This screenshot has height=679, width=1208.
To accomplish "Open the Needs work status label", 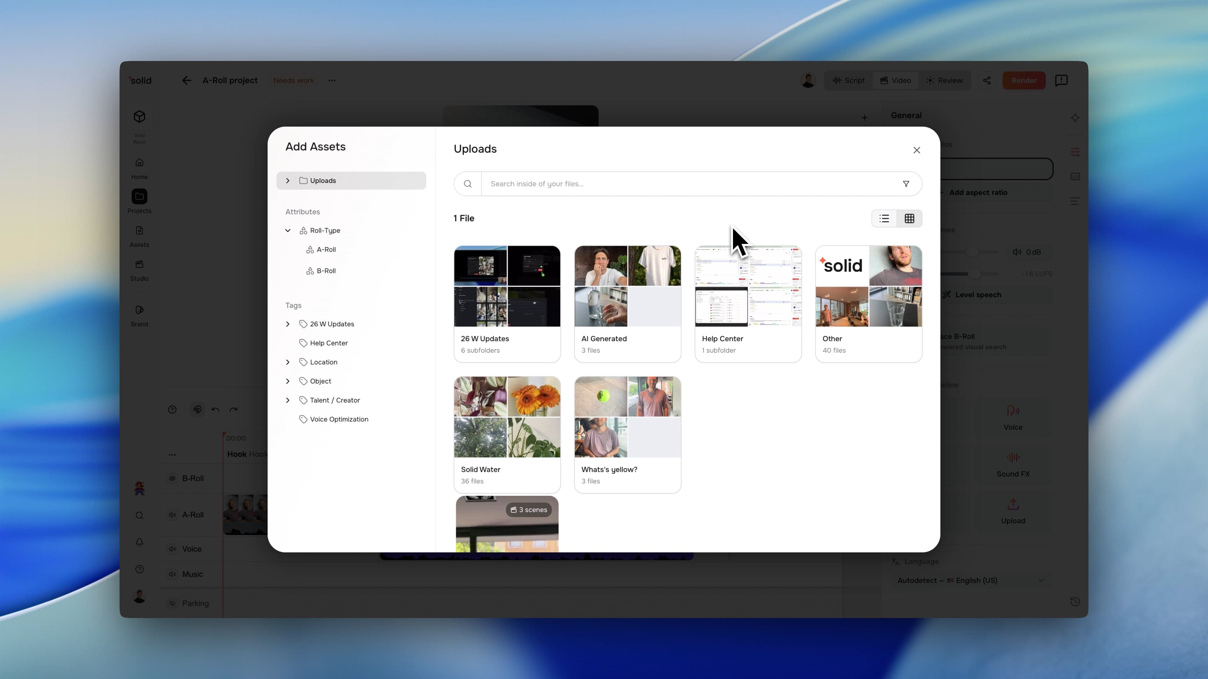I will (x=294, y=80).
